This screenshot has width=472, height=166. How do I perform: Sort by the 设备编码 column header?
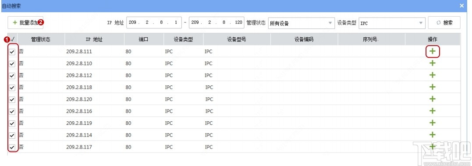[x=304, y=39]
